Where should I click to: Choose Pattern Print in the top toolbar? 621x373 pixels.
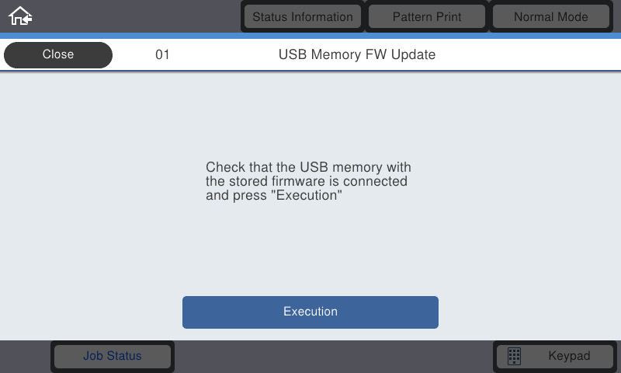click(x=426, y=16)
